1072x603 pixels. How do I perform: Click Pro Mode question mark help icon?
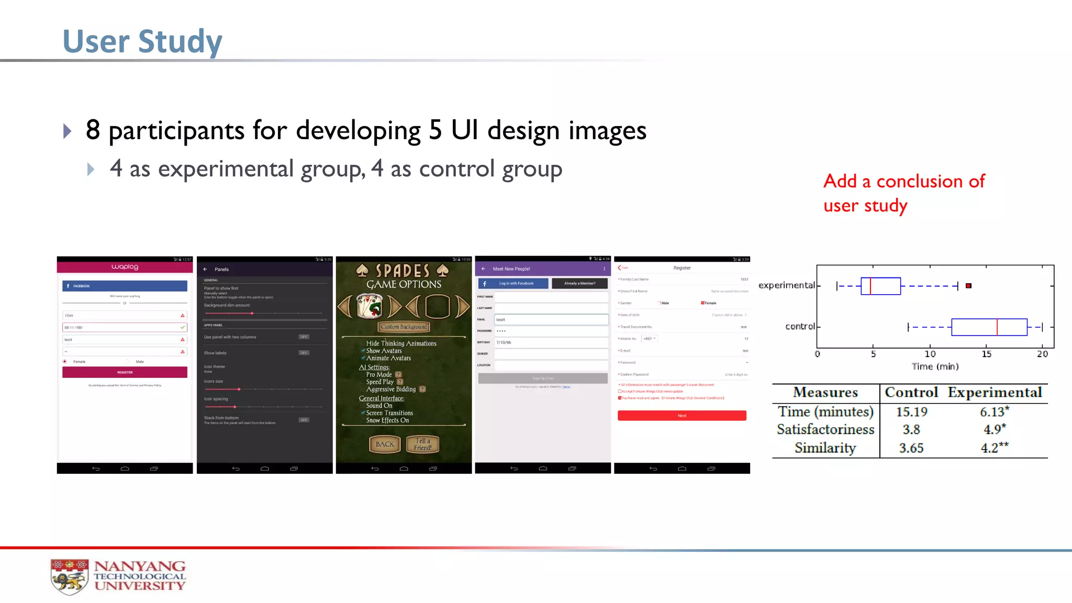coord(398,374)
